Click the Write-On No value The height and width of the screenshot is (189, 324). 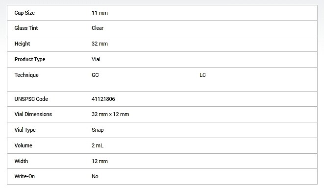pyautogui.click(x=95, y=177)
